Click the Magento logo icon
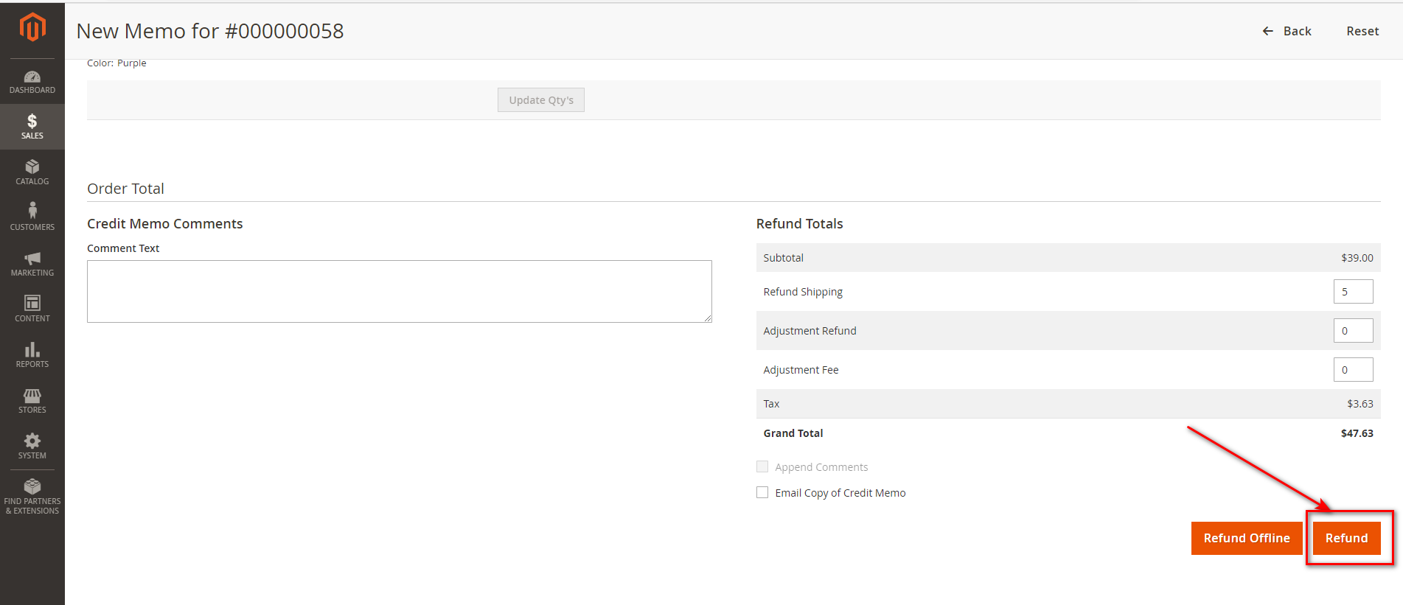 (x=32, y=28)
